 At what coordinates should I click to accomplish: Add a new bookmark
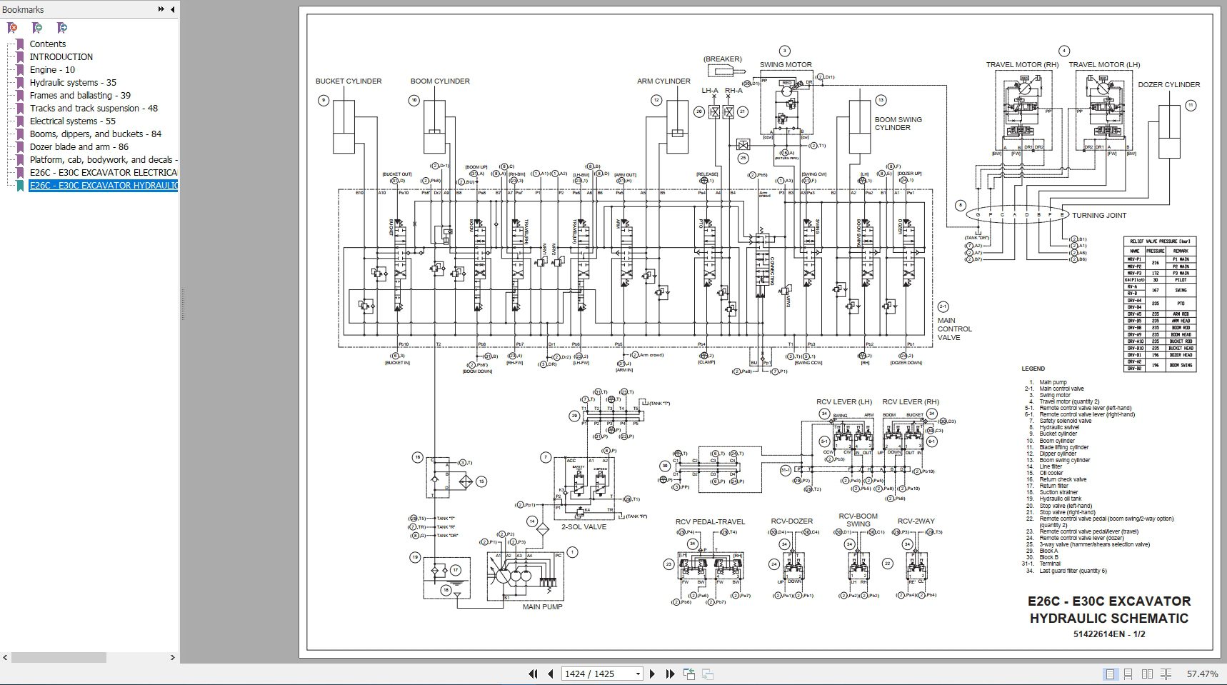tap(36, 27)
